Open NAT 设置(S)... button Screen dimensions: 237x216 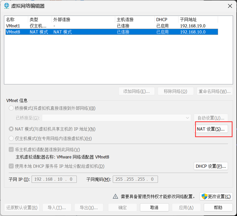point(211,129)
